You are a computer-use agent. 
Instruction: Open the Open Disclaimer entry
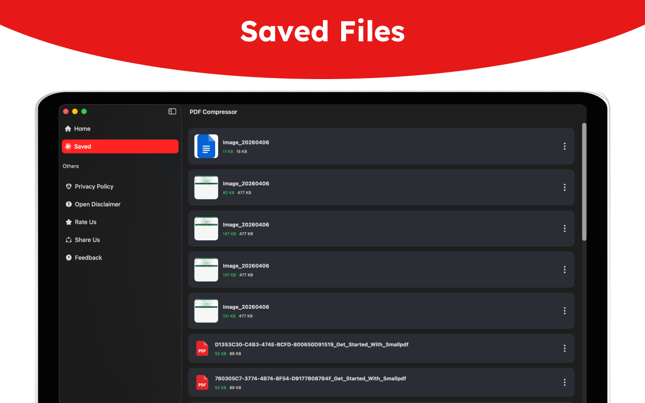pos(93,205)
